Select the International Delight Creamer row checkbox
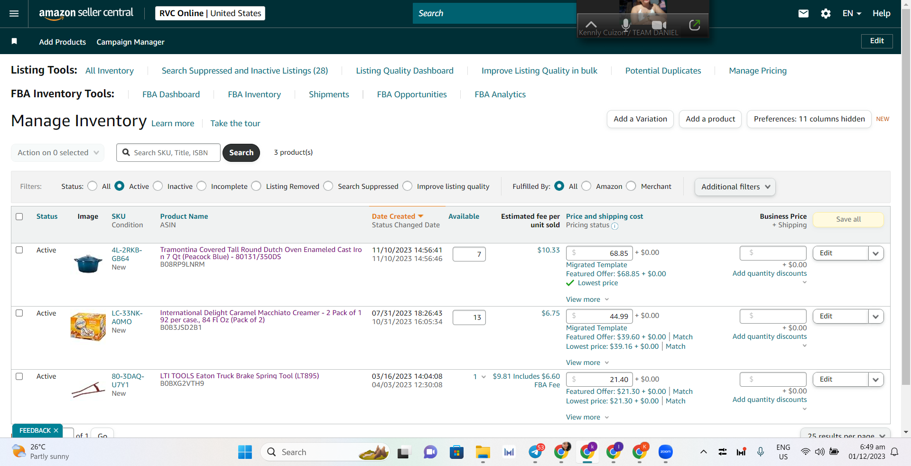 [19, 313]
